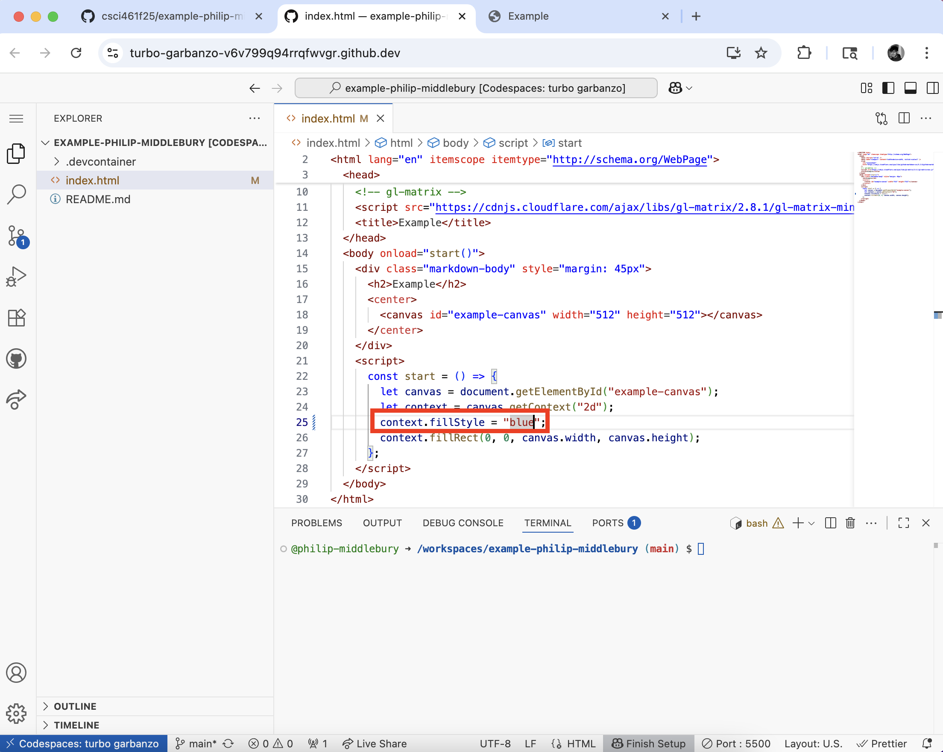The width and height of the screenshot is (943, 752).
Task: Close the bottom panel
Action: pyautogui.click(x=926, y=523)
